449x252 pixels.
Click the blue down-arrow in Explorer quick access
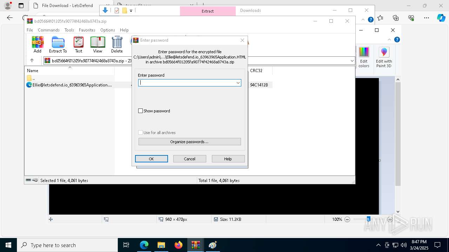point(105,10)
